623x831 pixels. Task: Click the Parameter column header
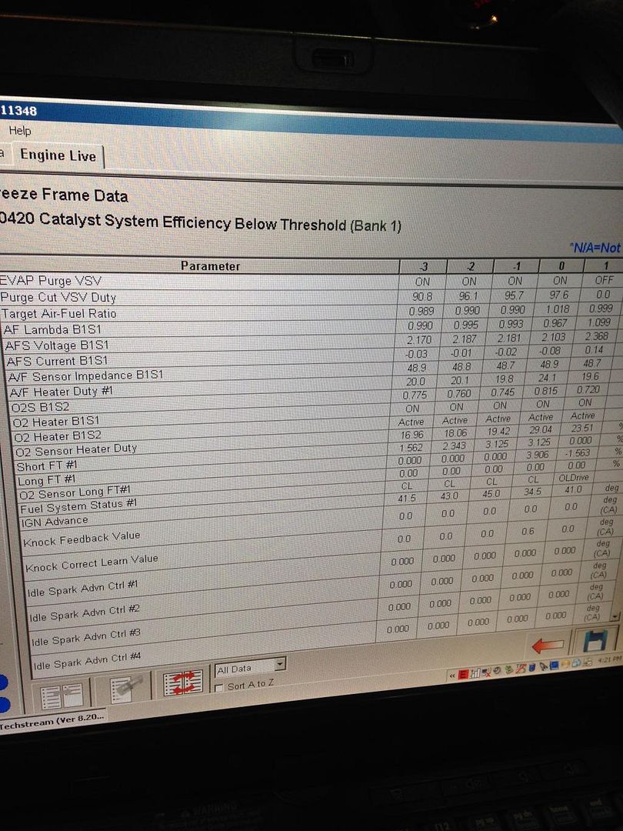tap(210, 266)
